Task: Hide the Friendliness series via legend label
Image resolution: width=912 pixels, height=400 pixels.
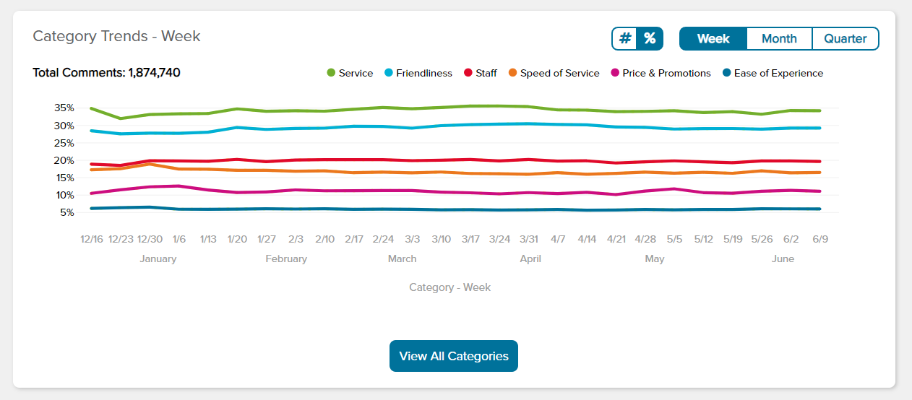Action: (x=424, y=73)
